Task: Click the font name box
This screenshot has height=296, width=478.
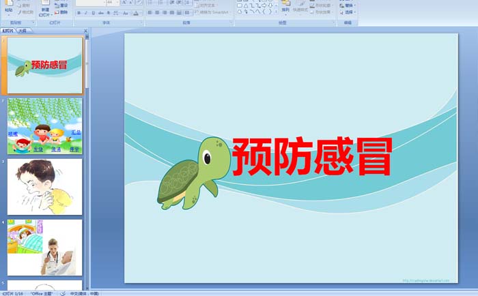Action: 90,3
